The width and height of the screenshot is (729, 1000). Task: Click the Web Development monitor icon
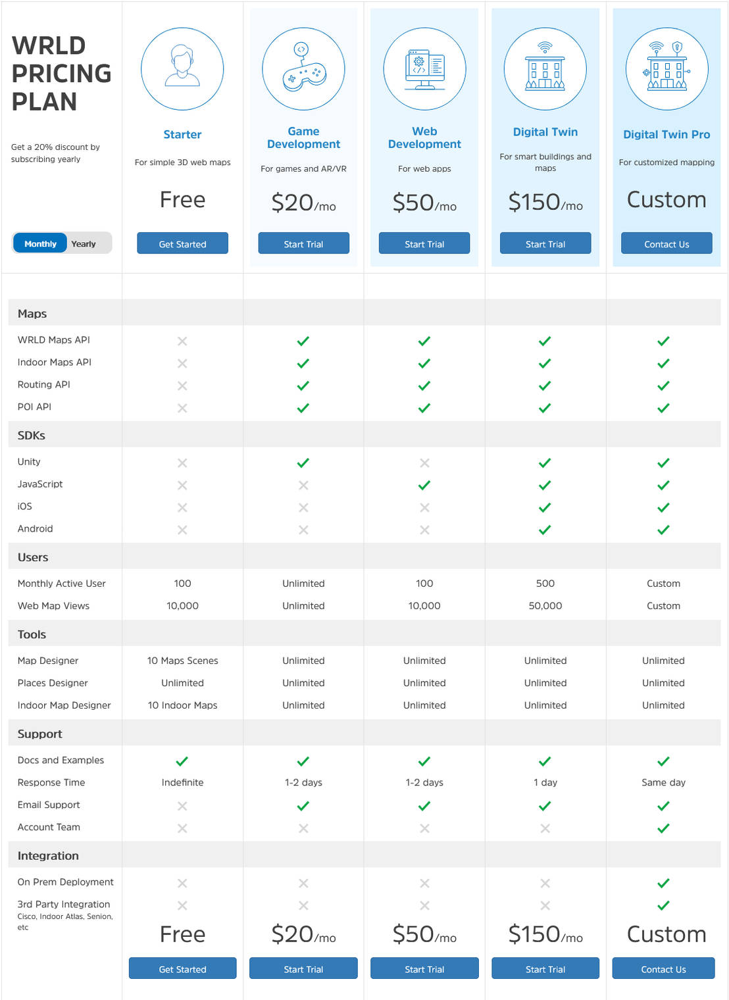[424, 68]
